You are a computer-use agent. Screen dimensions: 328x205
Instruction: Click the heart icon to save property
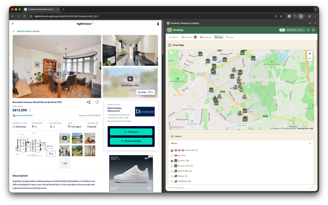[x=97, y=102]
